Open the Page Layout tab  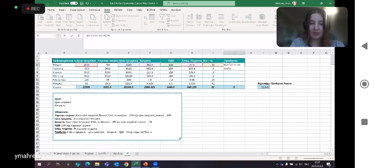click(77, 10)
